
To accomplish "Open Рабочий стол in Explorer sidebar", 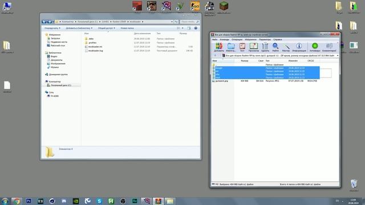I will [56, 46].
